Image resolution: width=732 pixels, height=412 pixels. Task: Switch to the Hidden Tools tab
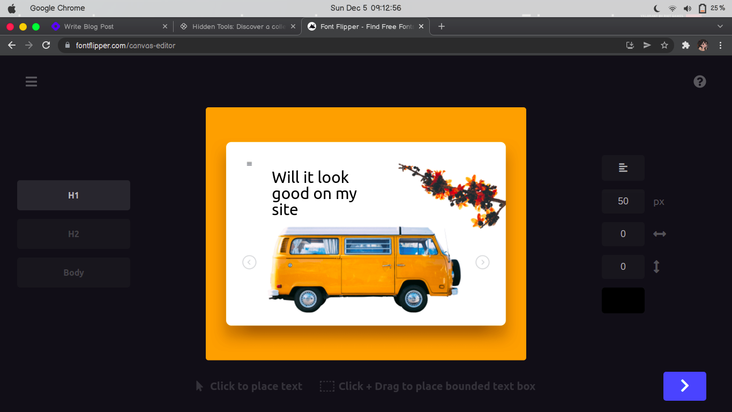(x=238, y=26)
